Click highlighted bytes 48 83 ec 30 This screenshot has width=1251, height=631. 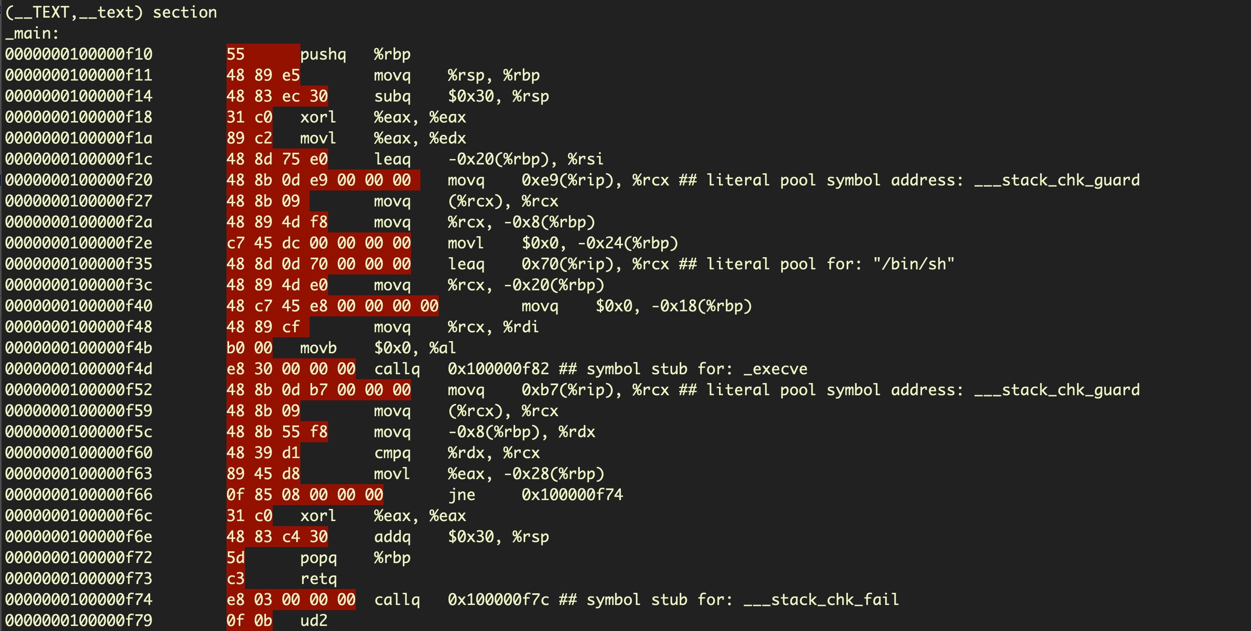277,96
